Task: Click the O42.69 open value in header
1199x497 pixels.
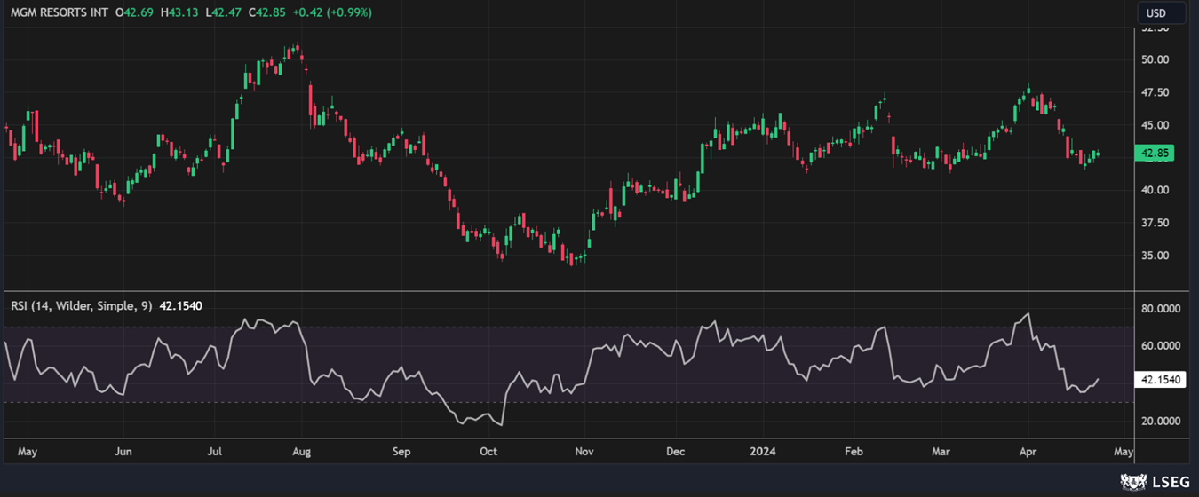Action: click(x=135, y=12)
